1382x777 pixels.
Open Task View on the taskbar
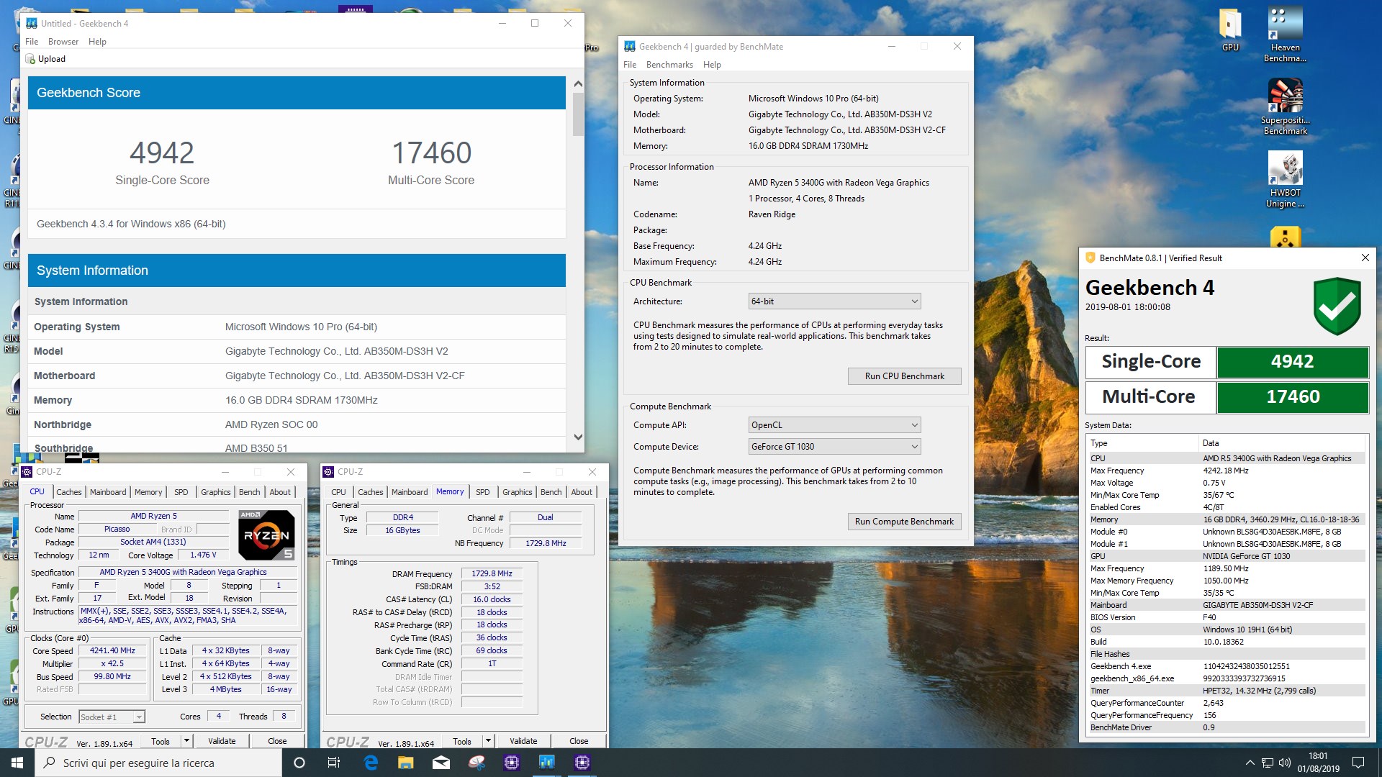click(x=334, y=763)
